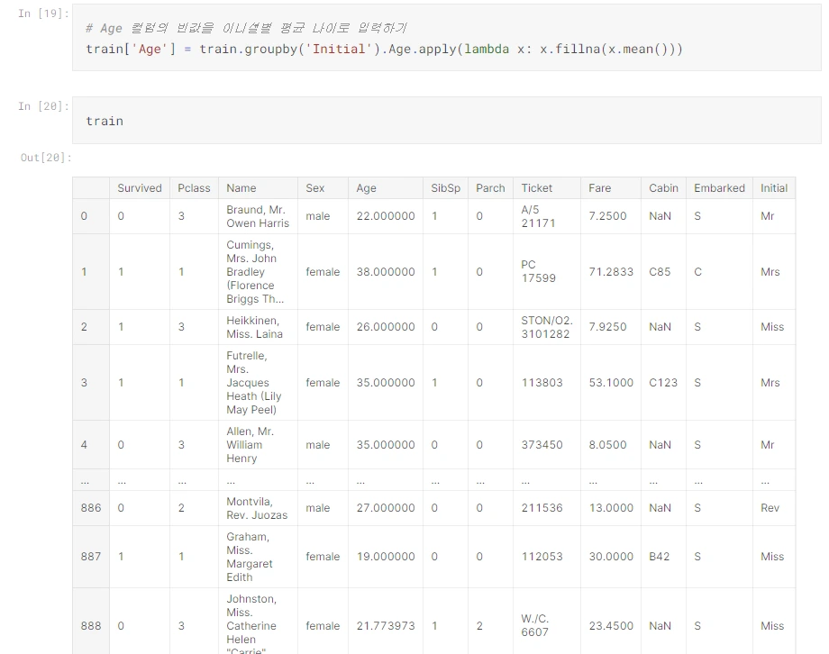Viewport: 829px width, 654px height.
Task: Click the fare value 13.0000
Action: click(611, 508)
